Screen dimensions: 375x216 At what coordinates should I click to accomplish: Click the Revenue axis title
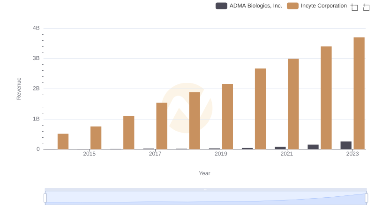point(19,89)
